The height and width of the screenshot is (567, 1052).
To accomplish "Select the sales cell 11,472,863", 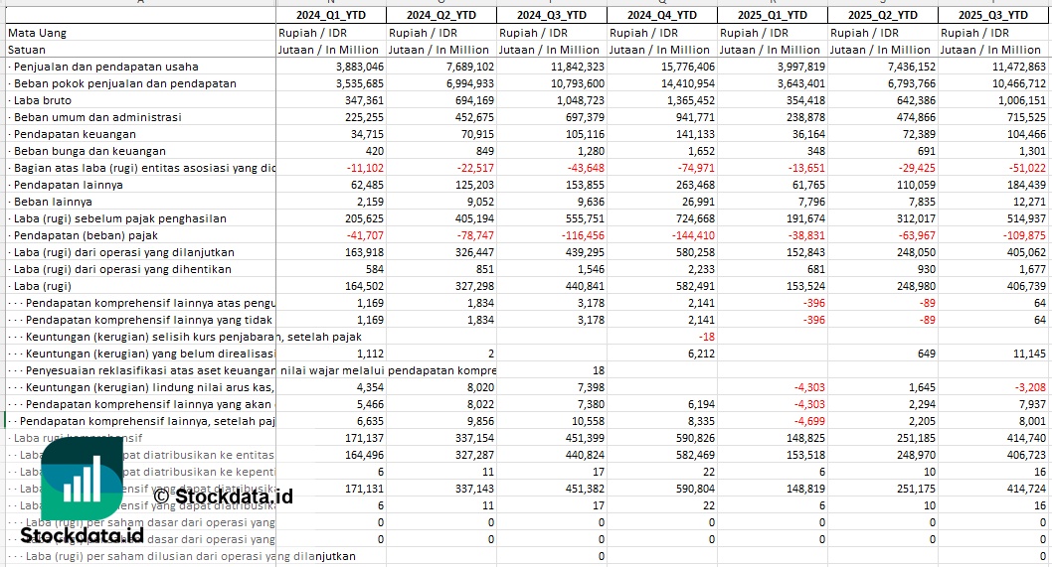I will coord(1018,67).
